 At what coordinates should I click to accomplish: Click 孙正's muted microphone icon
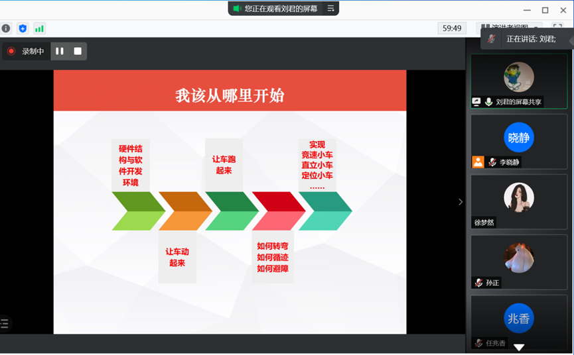478,283
